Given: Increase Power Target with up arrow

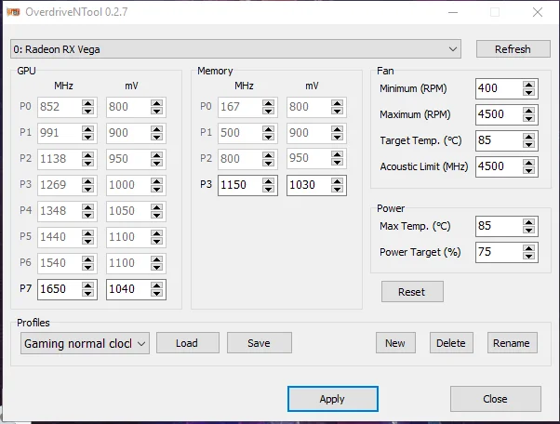Looking at the screenshot, I should (529, 248).
